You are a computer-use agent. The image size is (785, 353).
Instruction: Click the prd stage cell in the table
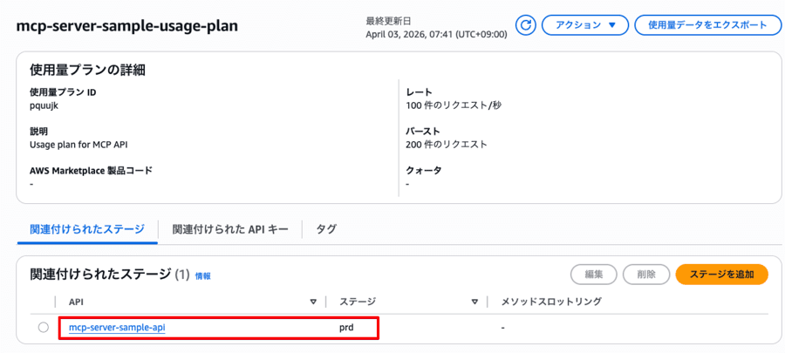[x=347, y=328]
